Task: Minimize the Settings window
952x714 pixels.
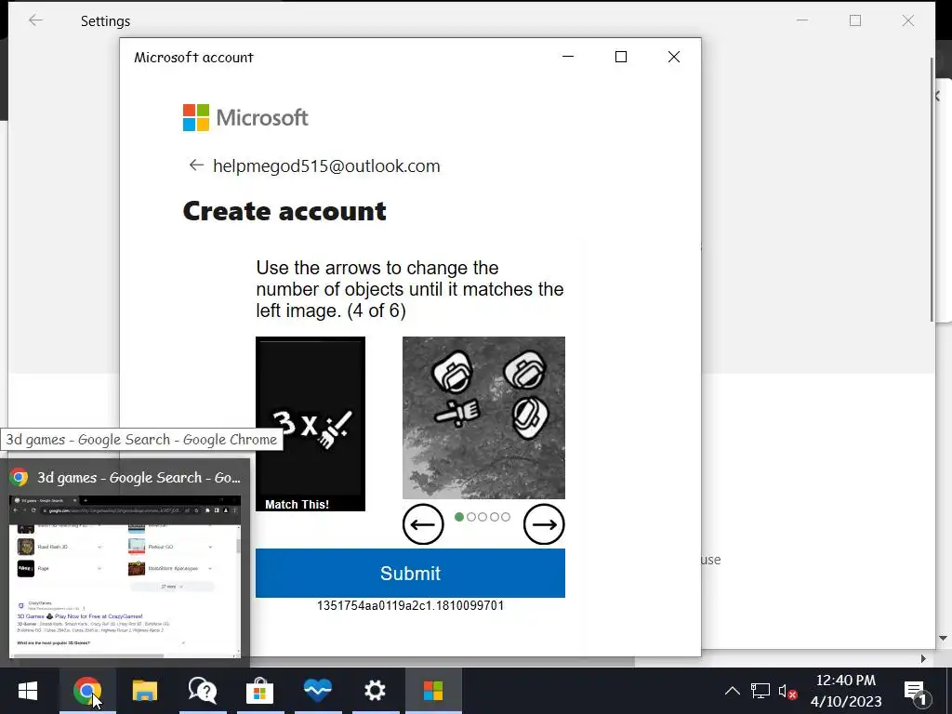Action: coord(802,20)
